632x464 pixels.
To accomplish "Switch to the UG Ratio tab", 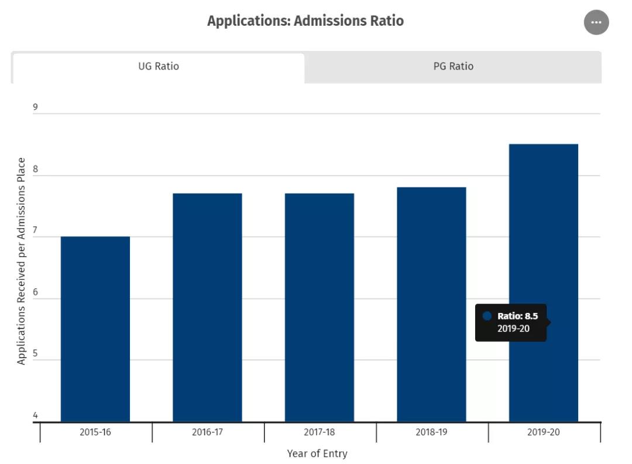I will (x=159, y=67).
